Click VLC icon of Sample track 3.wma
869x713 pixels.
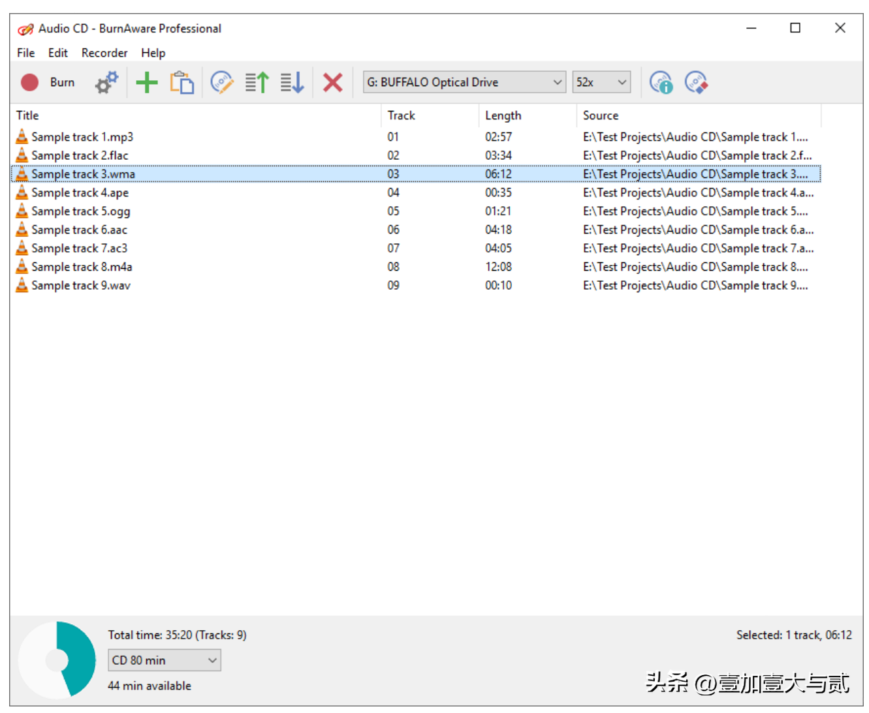pos(22,174)
